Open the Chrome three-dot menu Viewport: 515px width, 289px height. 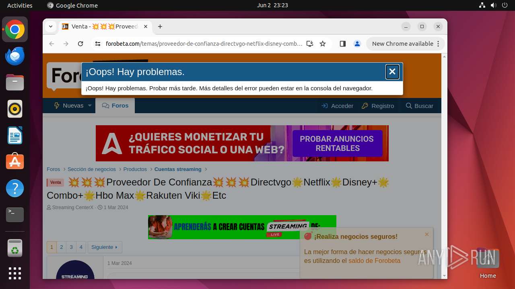click(439, 44)
